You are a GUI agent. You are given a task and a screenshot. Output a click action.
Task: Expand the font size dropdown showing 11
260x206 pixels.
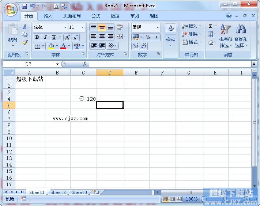coord(77,27)
